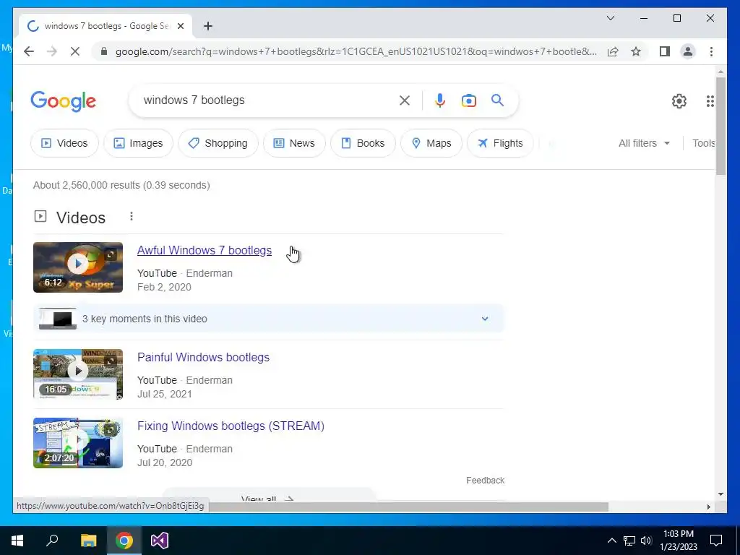Go back using Chrome's back arrow
740x555 pixels.
click(x=29, y=51)
